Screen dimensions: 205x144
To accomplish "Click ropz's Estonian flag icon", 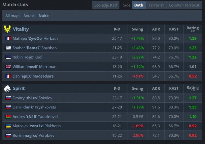I will (8, 57).
